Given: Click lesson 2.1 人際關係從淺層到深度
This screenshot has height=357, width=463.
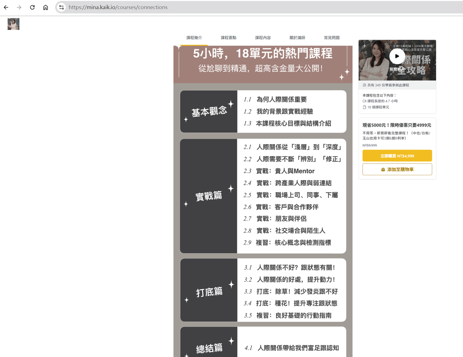Looking at the screenshot, I should coord(293,147).
